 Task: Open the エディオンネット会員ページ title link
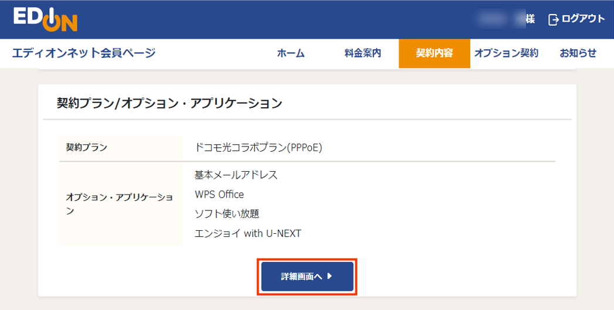coord(84,53)
